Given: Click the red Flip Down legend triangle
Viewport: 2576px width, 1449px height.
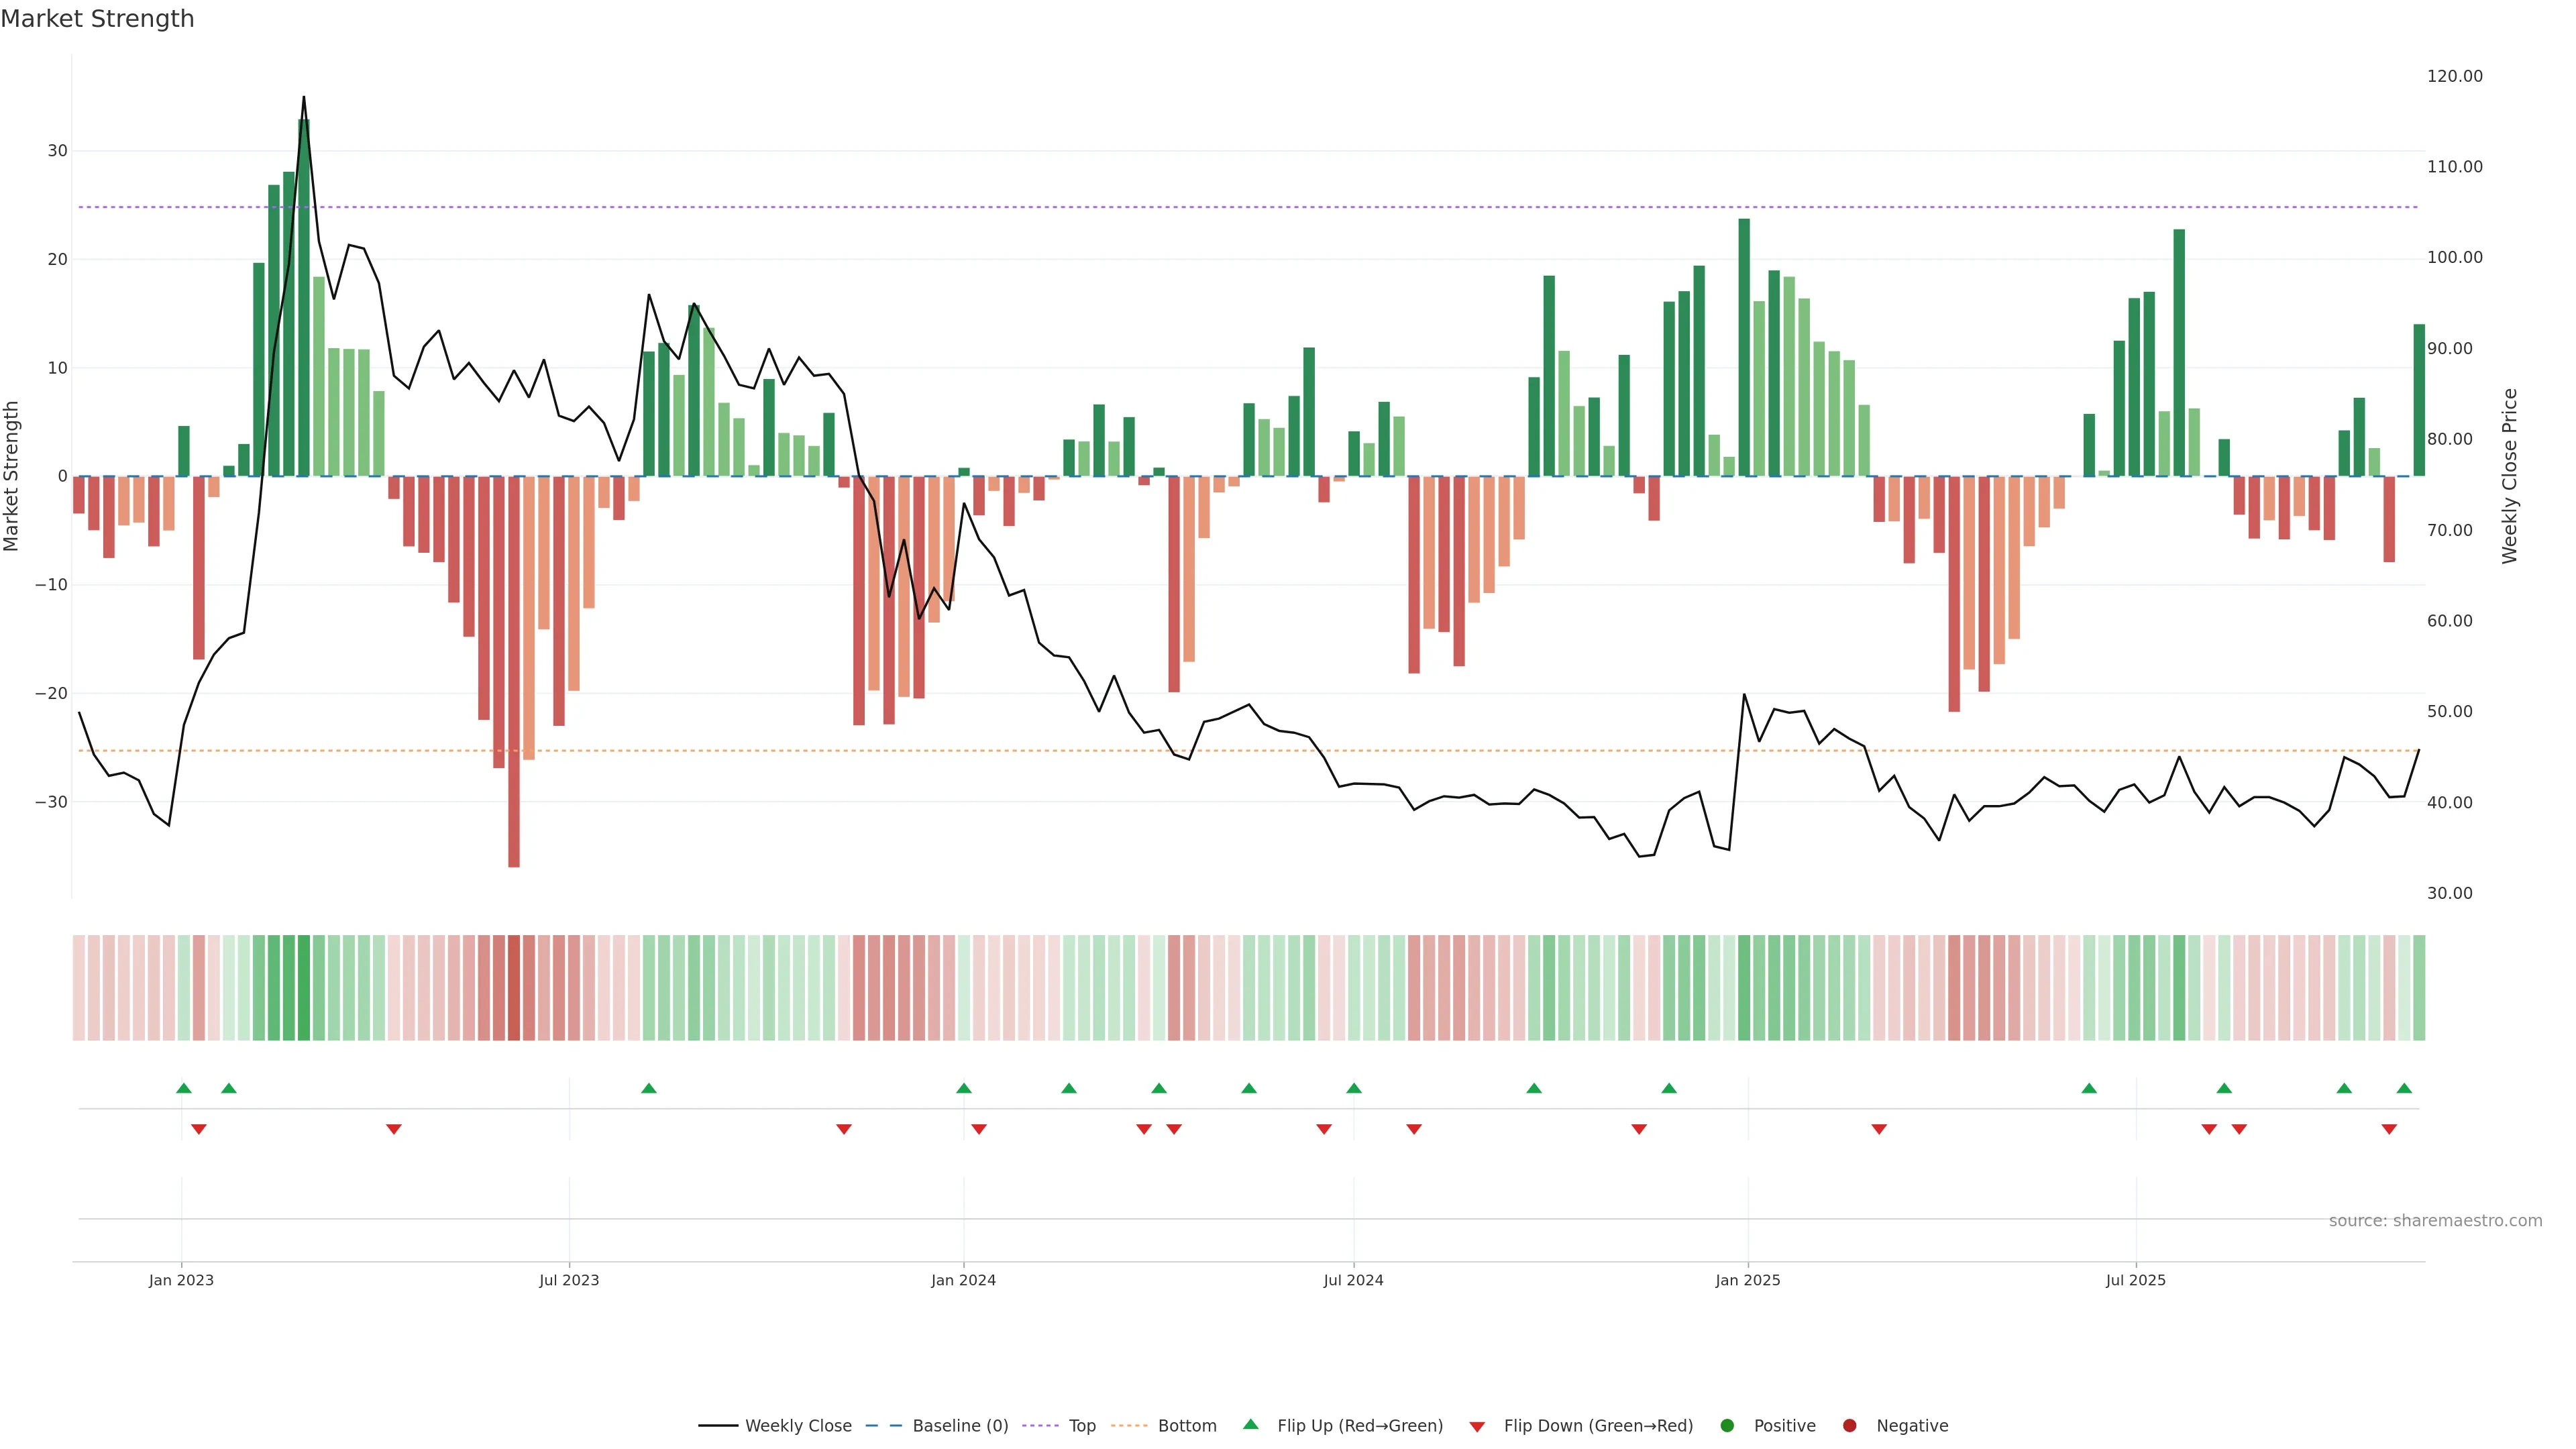Looking at the screenshot, I should pyautogui.click(x=1477, y=1426).
